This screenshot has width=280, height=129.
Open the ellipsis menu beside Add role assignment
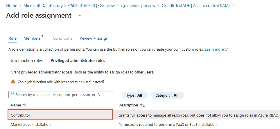tap(81, 16)
